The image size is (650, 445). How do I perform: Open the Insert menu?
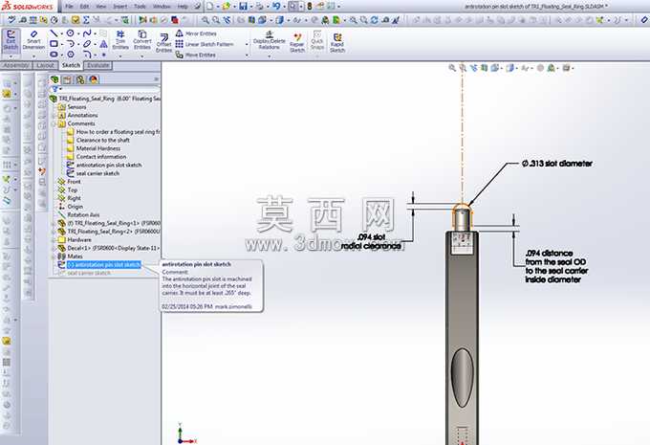120,7
